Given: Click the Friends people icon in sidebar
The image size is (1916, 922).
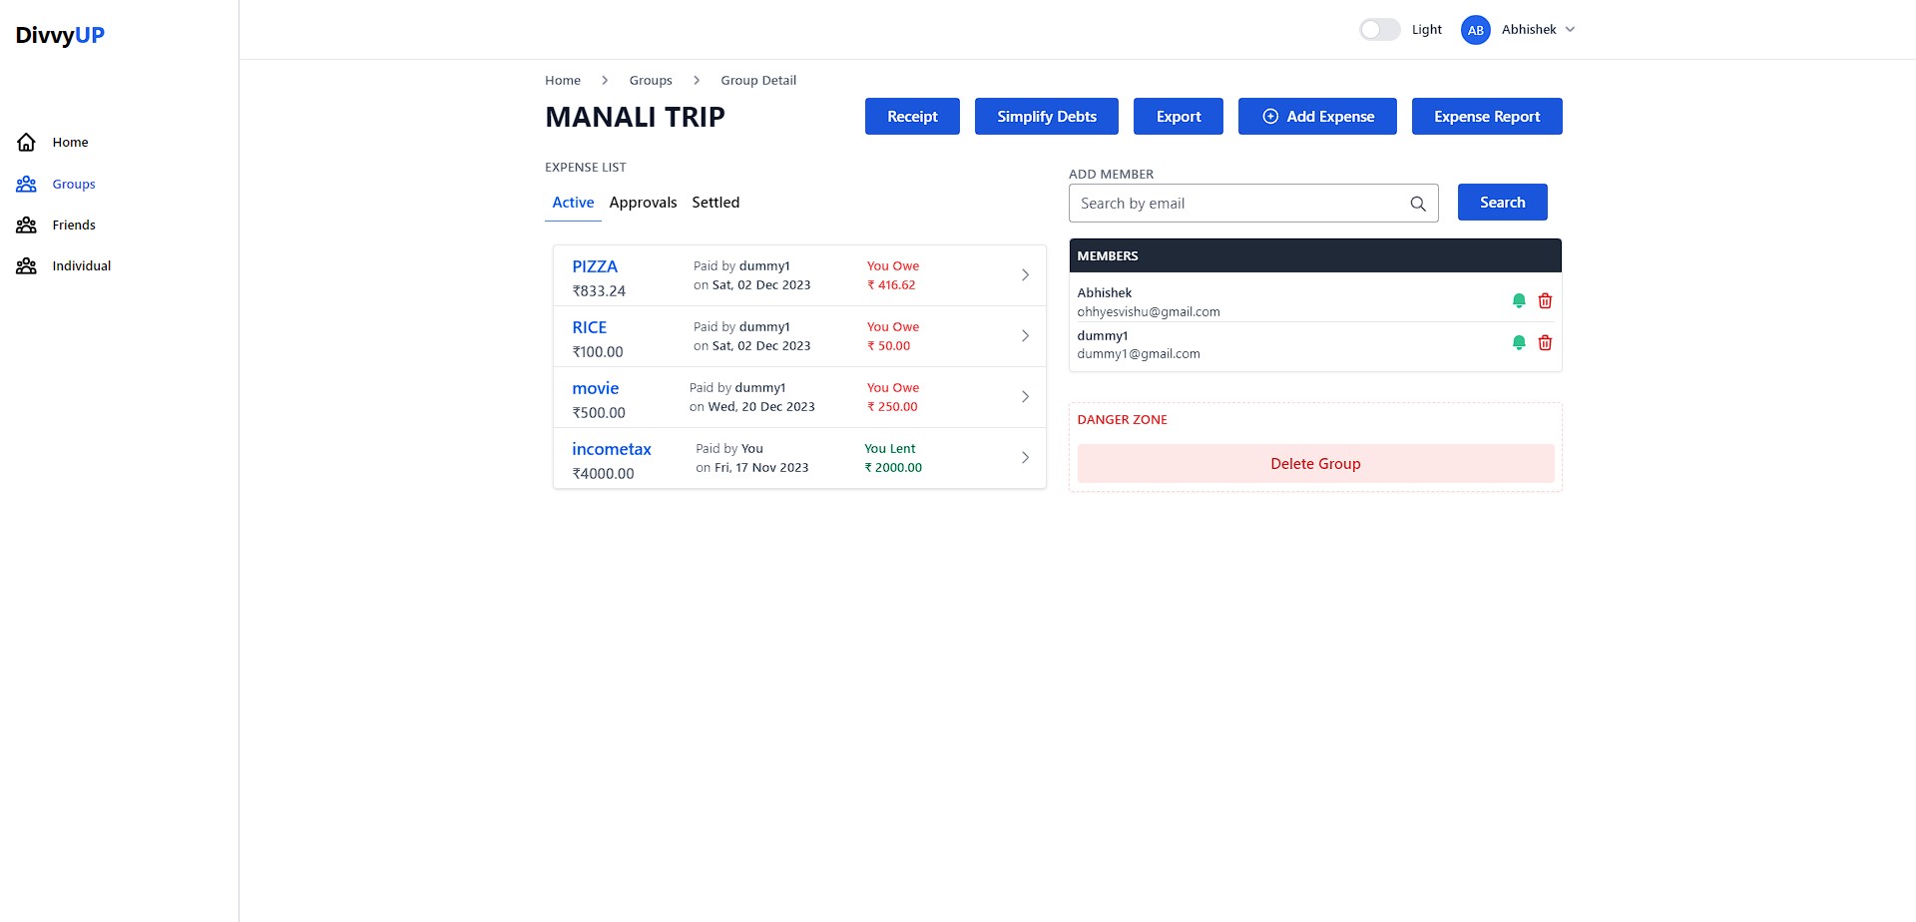Looking at the screenshot, I should point(27,226).
